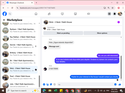
Task: Open the Ray-Nathan 2 Beds 1 Bath House chat
Action: (x=19, y=38)
